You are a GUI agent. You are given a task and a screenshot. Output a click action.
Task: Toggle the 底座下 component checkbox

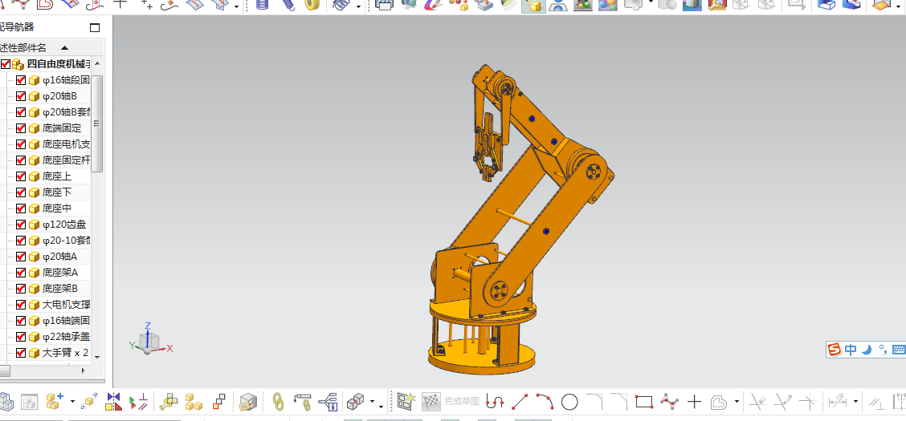[21, 192]
